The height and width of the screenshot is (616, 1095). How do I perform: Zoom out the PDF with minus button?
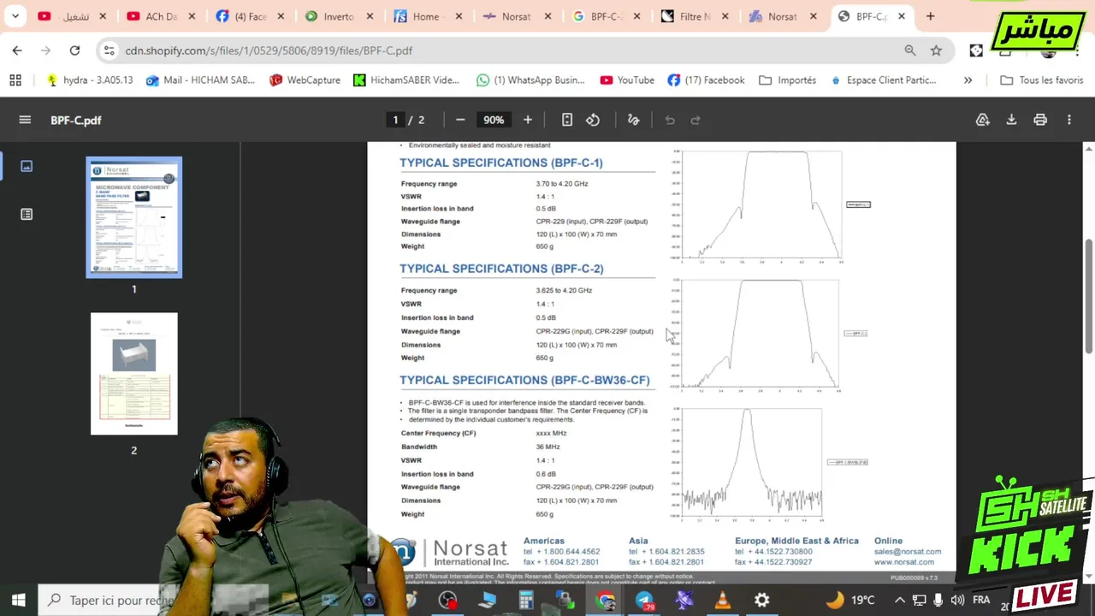[x=460, y=120]
